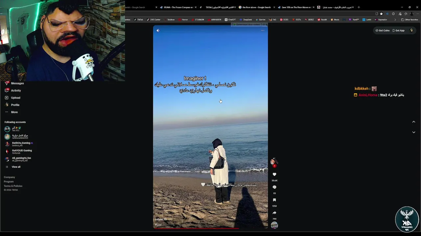Like the video showing 30.6K likes
The image size is (421, 236).
click(x=274, y=174)
